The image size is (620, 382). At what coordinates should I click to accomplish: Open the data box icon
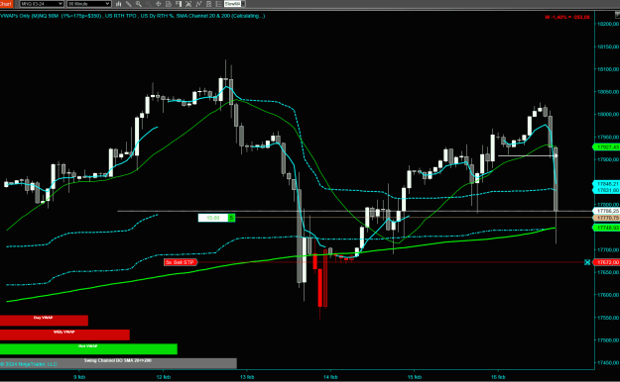169,4
